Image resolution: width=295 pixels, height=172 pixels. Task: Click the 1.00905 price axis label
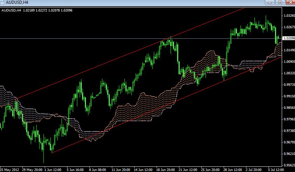tap(289, 62)
